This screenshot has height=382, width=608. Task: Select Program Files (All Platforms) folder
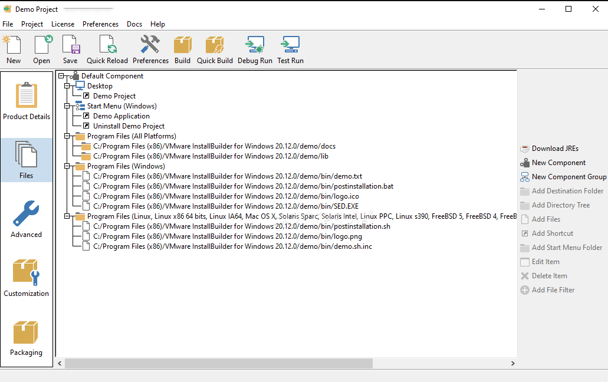pyautogui.click(x=132, y=136)
